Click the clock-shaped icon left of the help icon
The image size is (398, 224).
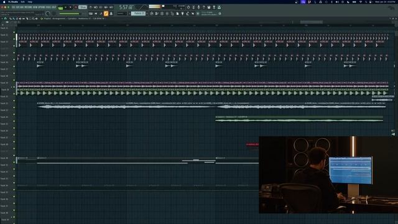[x=188, y=7]
